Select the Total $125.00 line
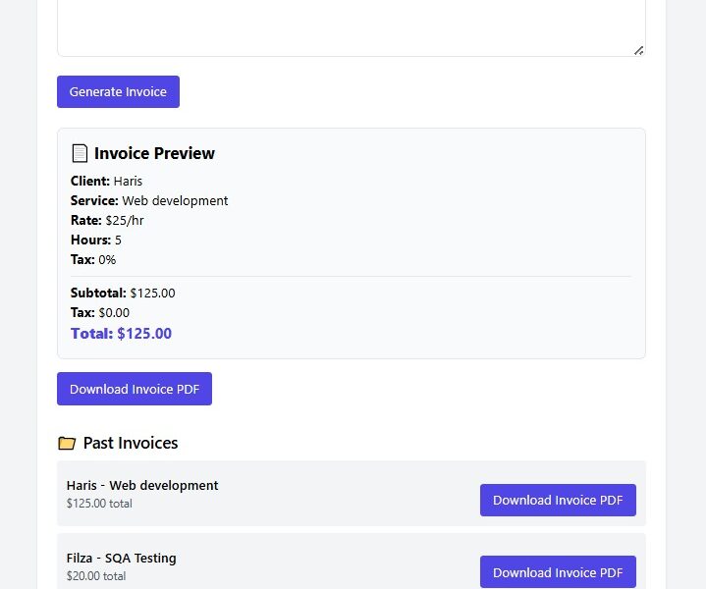The width and height of the screenshot is (706, 589). click(x=121, y=334)
